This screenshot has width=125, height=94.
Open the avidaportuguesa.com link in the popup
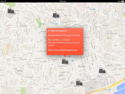coord(63,50)
